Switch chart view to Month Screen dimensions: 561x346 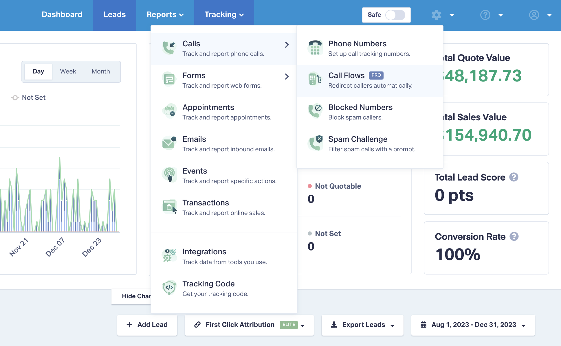pyautogui.click(x=101, y=71)
